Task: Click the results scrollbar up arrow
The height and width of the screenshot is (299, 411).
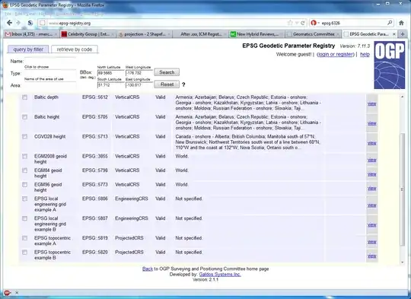Action: (403, 97)
